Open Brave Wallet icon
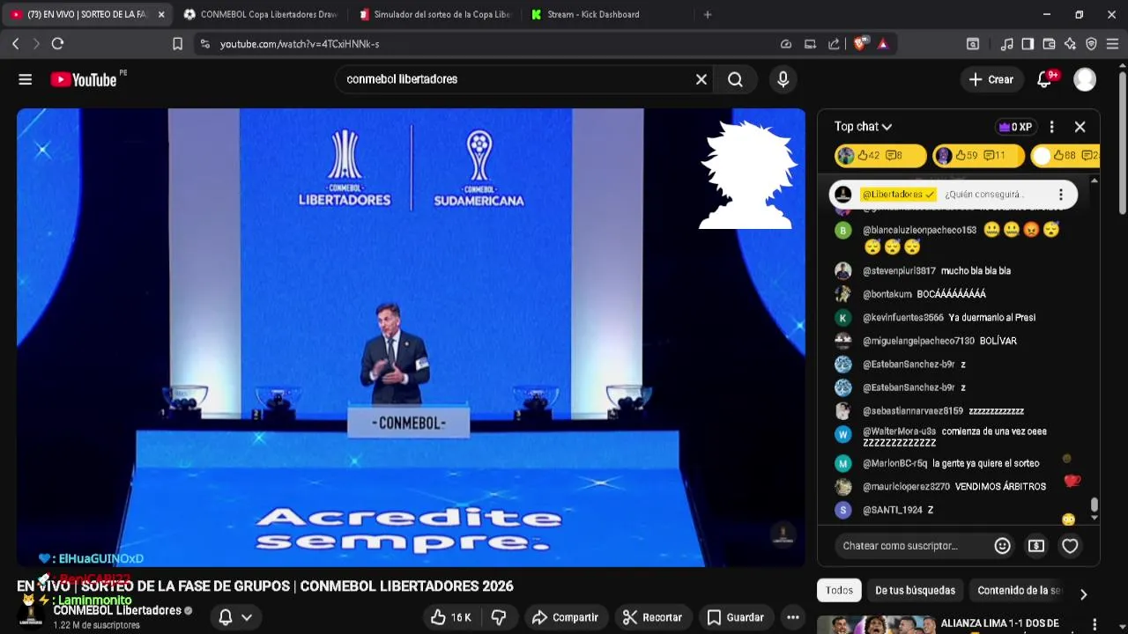1128x634 pixels. click(1049, 43)
